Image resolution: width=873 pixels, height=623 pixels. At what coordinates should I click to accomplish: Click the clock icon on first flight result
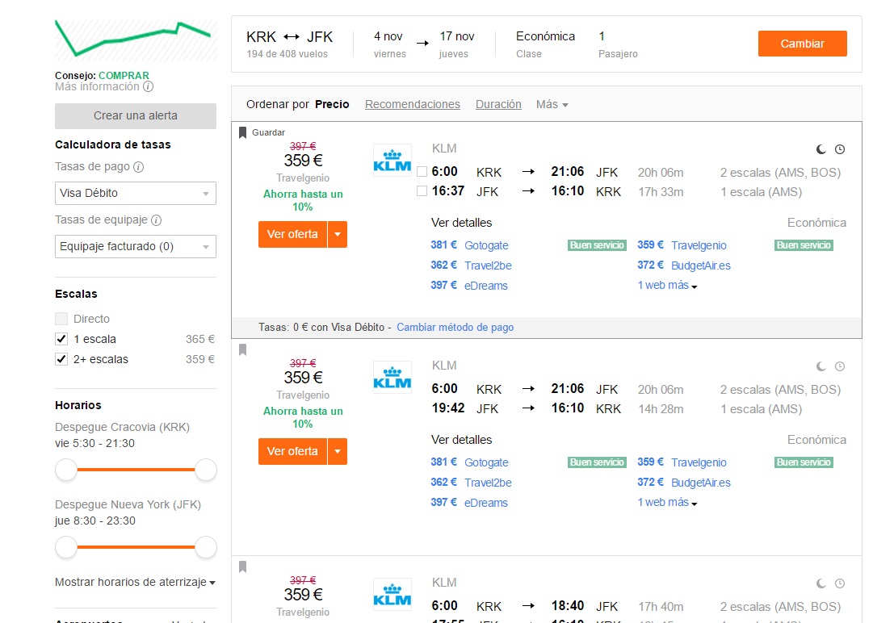pos(840,149)
